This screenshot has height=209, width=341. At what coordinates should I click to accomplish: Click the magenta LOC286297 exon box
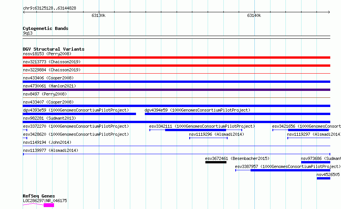[49, 205]
